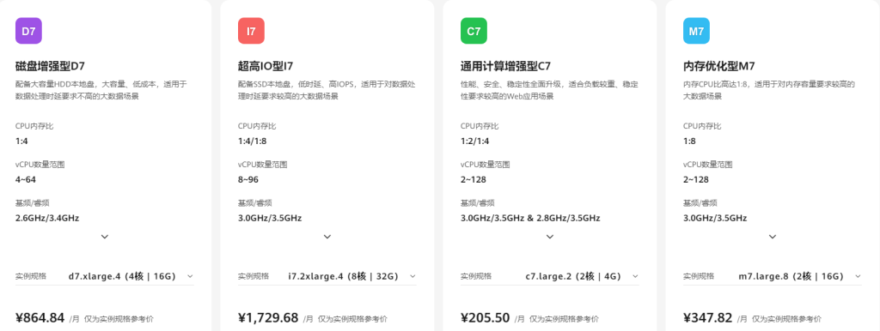This screenshot has width=880, height=331.
Task: Click the 内存优化型M7 title
Action: [x=719, y=67]
